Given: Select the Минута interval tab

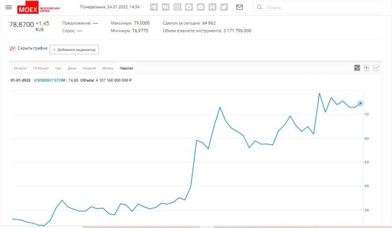Looking at the screenshot, I should pos(20,68).
